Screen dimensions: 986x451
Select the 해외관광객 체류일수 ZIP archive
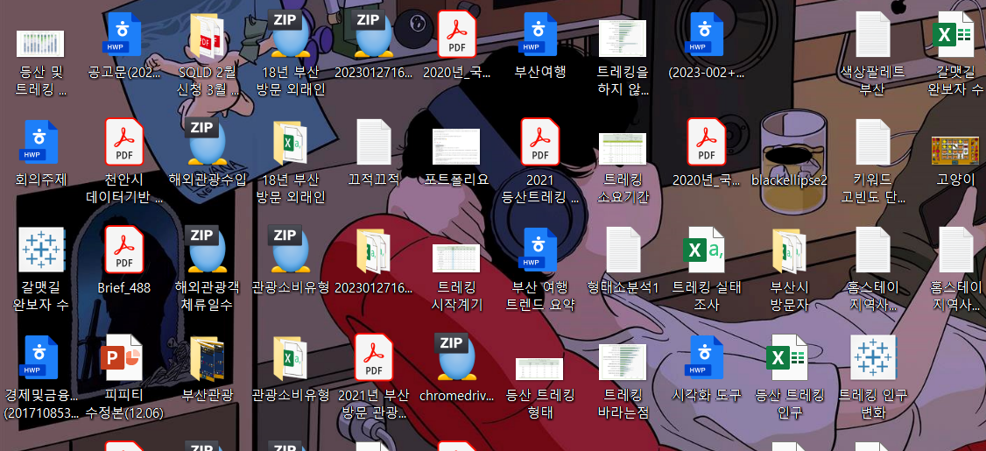208,250
